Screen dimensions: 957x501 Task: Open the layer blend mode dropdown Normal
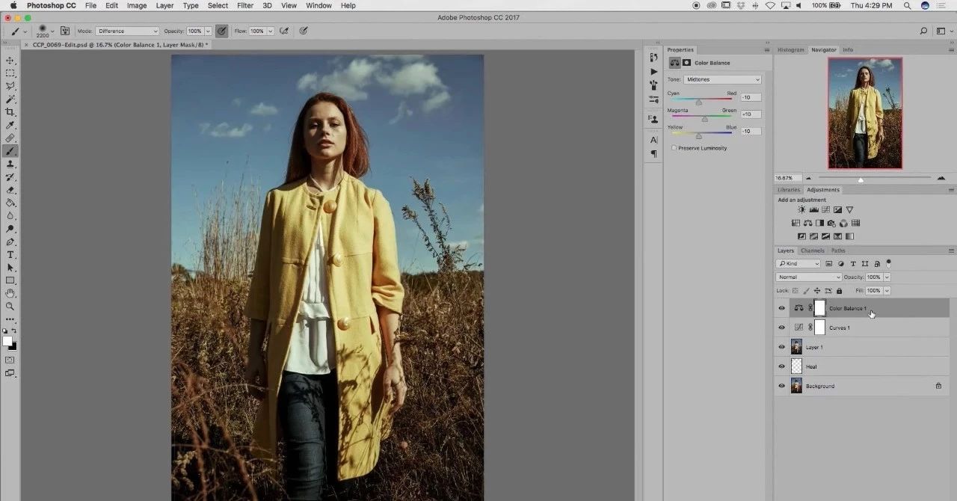(808, 277)
